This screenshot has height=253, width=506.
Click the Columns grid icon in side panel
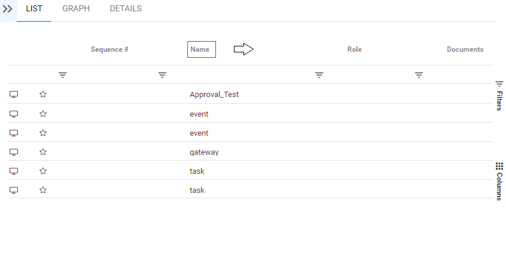tap(499, 166)
